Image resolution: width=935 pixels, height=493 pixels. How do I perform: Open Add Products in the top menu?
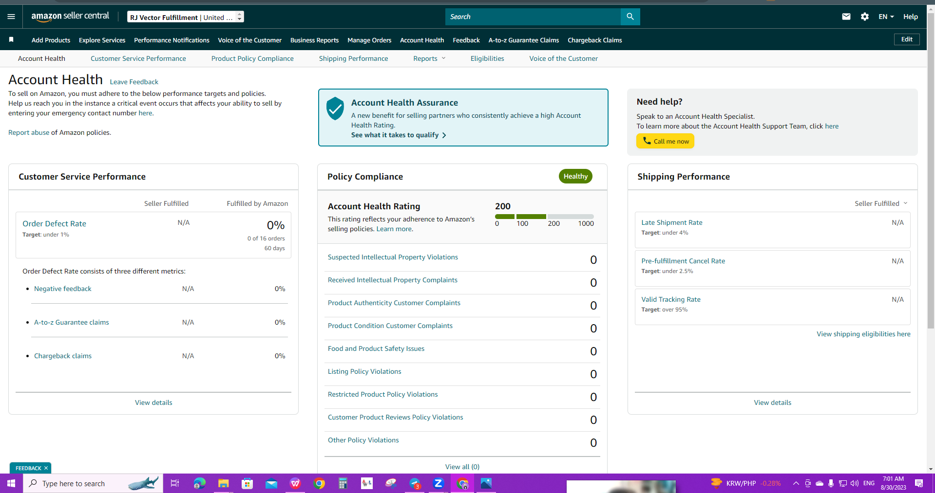(51, 40)
